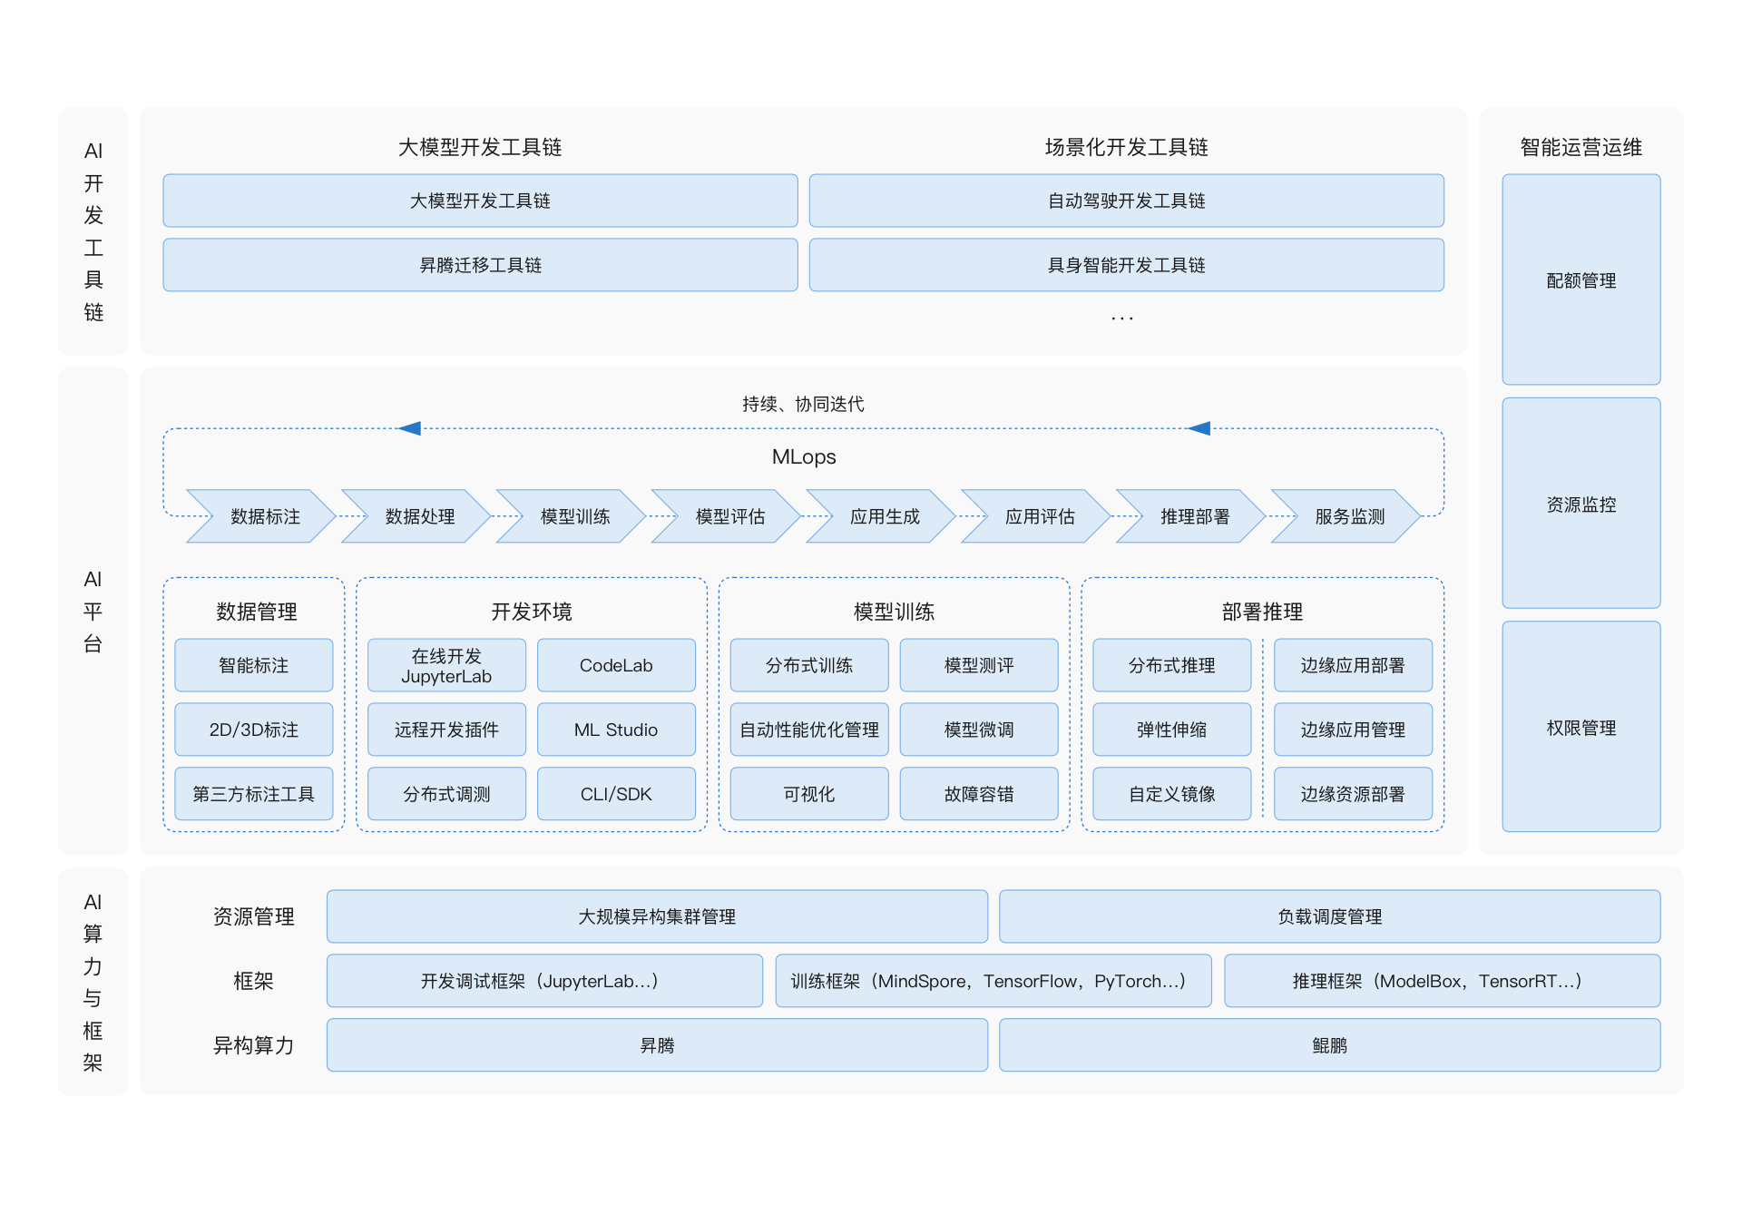Open the 具身智能开发工具链 block
This screenshot has height=1205, width=1742.
[x=1126, y=265]
